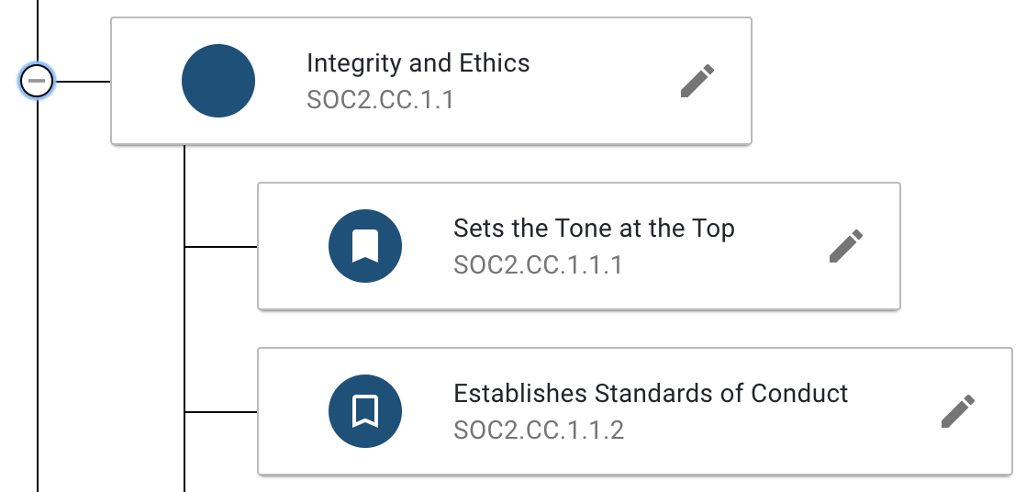Click the outlined bookmark icon on Establishes Standards
This screenshot has width=1026, height=492.
click(365, 411)
